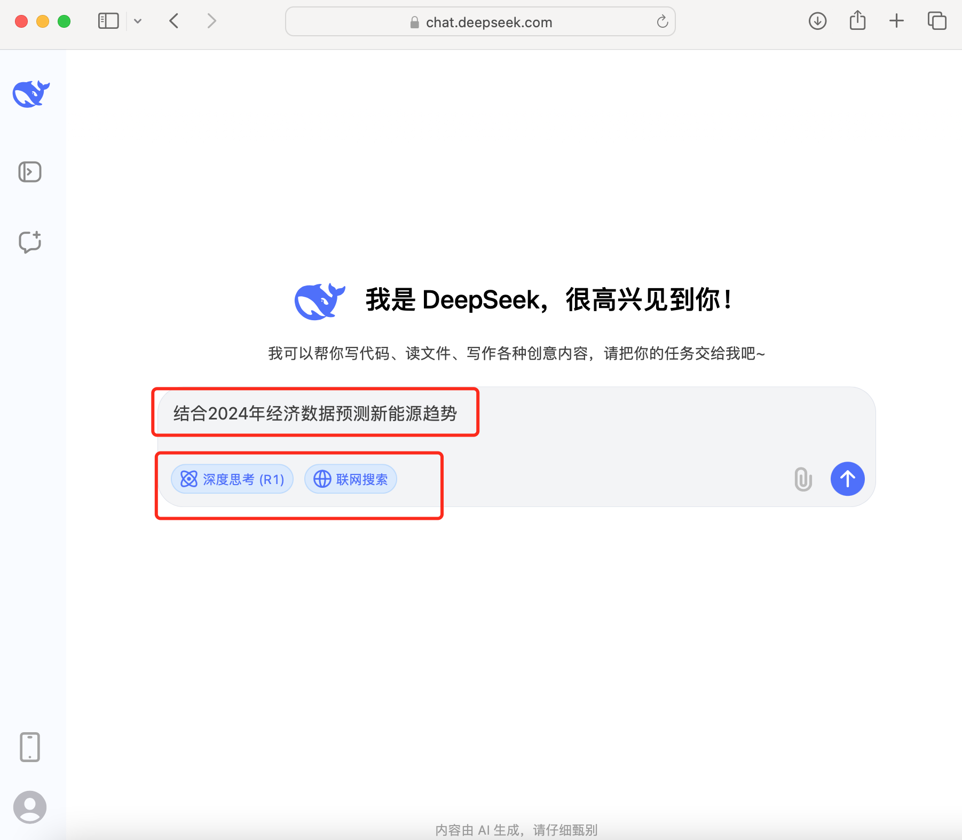Viewport: 962px width, 840px height.
Task: Toggle the Safari sidebar
Action: click(108, 21)
